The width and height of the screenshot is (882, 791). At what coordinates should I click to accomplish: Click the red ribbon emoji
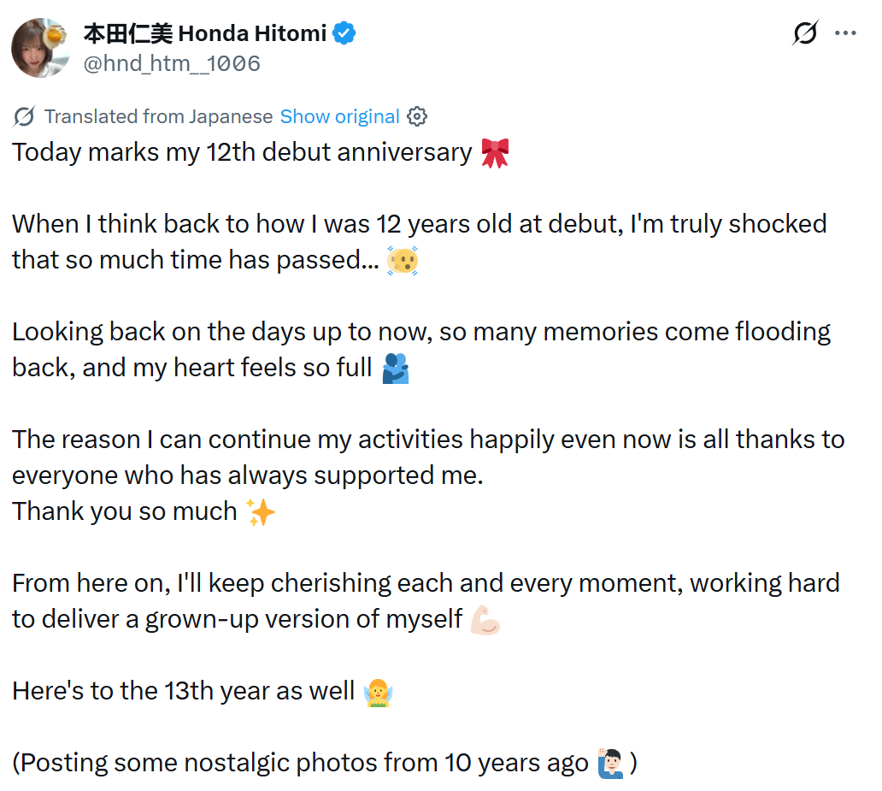[x=495, y=153]
